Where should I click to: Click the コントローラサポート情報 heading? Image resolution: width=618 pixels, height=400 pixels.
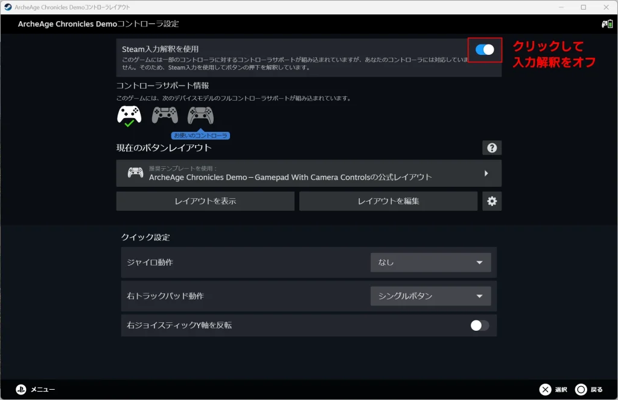tap(162, 86)
